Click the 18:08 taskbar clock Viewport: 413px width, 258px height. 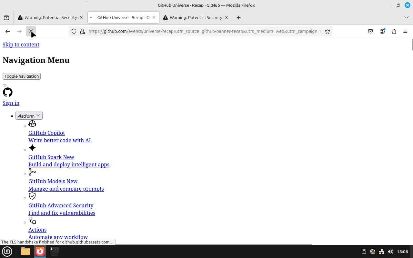[x=402, y=252]
